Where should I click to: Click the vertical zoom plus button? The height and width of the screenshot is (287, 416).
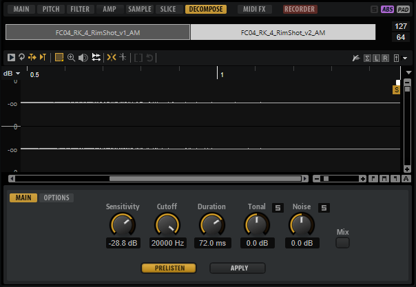click(x=407, y=169)
